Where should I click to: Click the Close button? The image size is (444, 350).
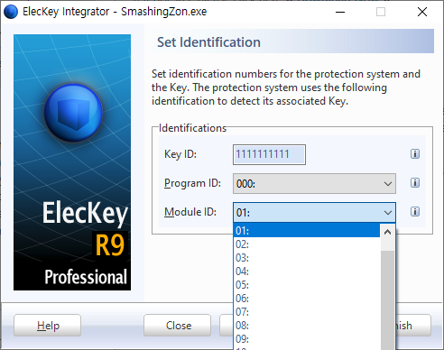click(178, 326)
